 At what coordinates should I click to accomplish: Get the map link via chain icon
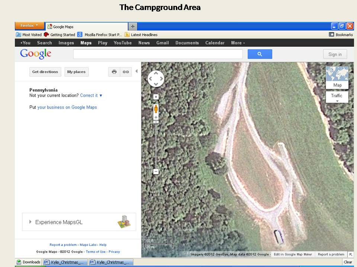tap(126, 72)
